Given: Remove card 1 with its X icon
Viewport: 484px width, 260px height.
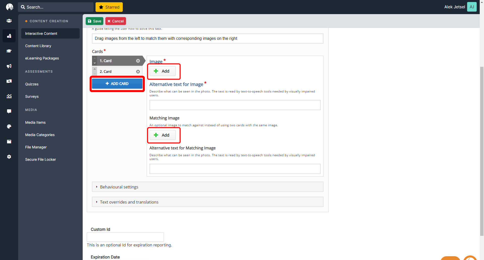Looking at the screenshot, I should point(138,61).
